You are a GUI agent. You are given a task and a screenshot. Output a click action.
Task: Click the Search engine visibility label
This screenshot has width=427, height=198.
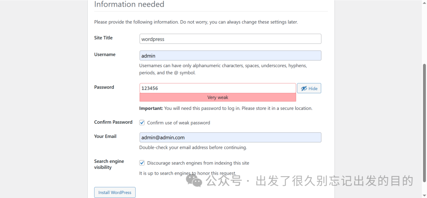(109, 164)
